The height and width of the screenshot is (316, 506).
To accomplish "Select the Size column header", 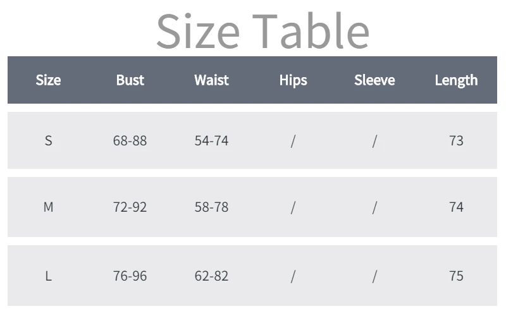I will click(x=49, y=80).
